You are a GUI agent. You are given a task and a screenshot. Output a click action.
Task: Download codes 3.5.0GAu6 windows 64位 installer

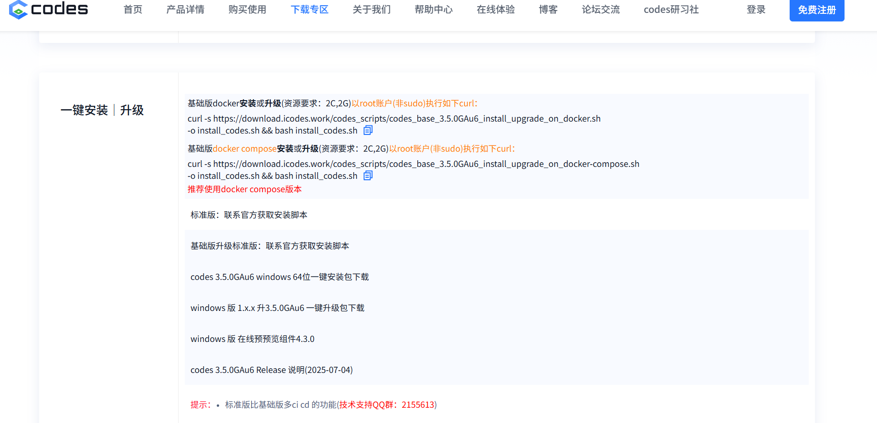[280, 277]
